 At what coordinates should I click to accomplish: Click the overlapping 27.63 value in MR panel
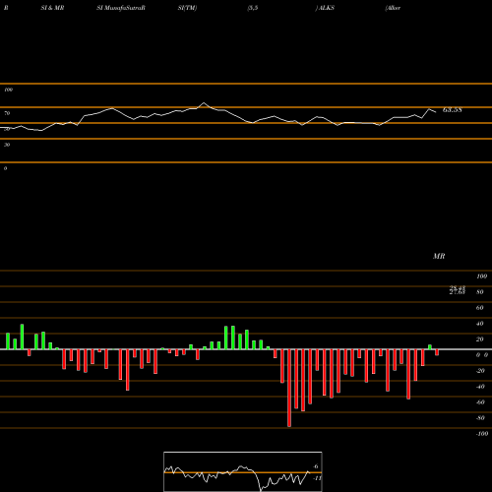[458, 292]
